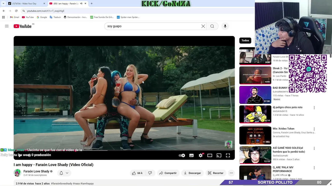
Task: Cast video to a TV
Action: [219, 156]
